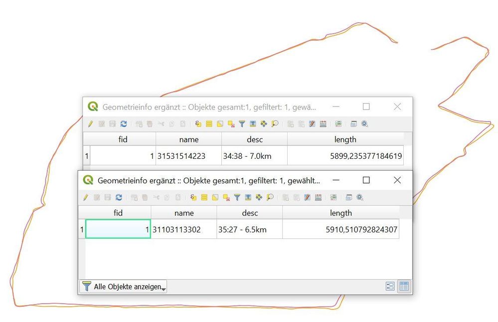Invert selection in front attribute table toolbar
498x322 pixels.
pos(215,198)
